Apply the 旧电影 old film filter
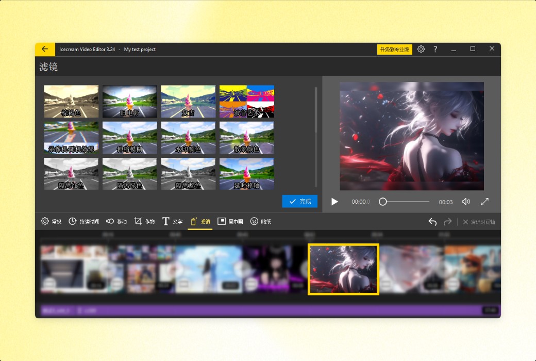Image resolution: width=536 pixels, height=361 pixels. [x=129, y=101]
